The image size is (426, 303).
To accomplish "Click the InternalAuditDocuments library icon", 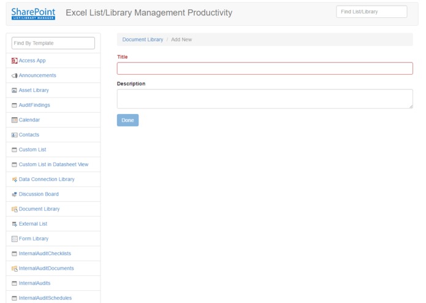I will (14, 269).
